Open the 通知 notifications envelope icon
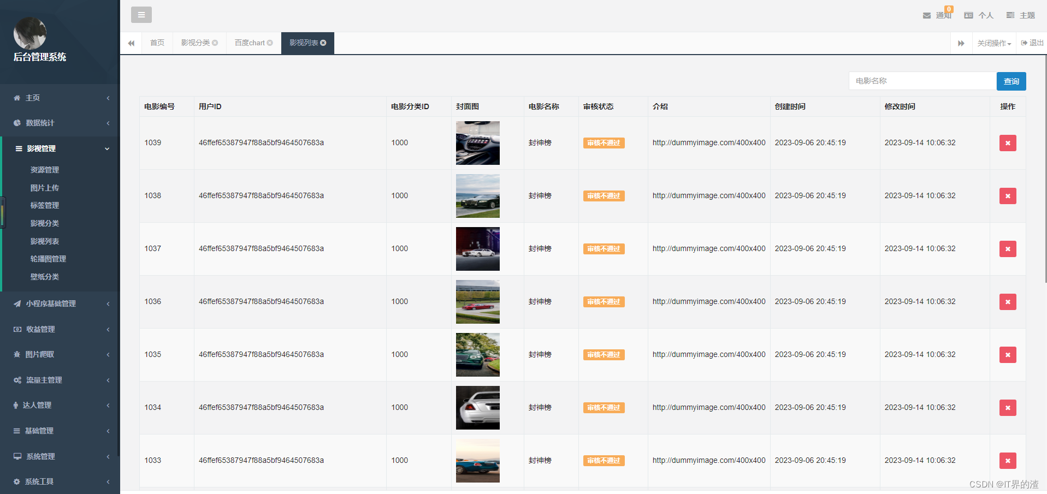 [x=927, y=15]
